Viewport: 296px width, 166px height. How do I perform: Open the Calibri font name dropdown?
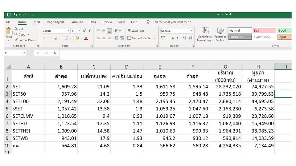pos(69,31)
